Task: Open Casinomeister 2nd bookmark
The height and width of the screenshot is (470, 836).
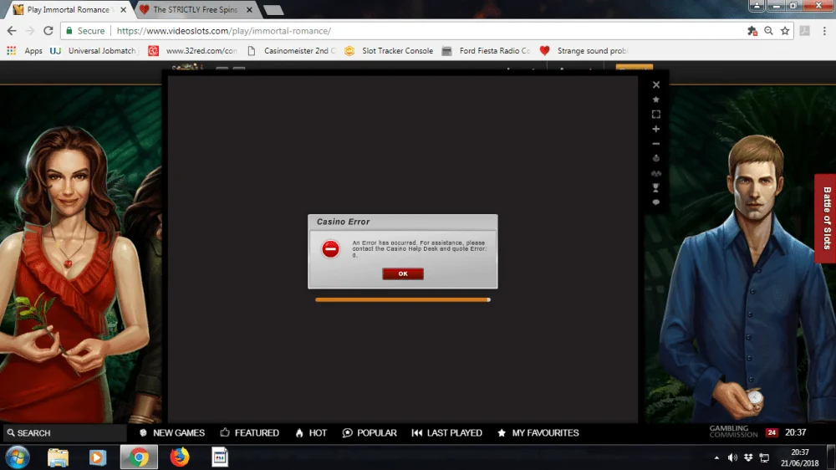Action: click(292, 51)
